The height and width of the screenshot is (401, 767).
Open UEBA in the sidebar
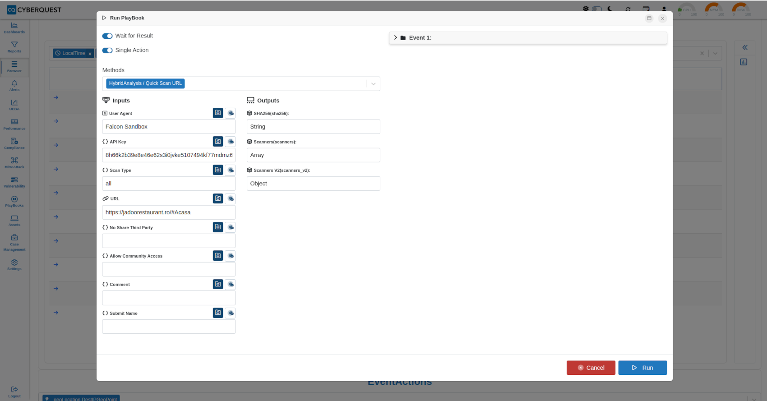click(14, 105)
